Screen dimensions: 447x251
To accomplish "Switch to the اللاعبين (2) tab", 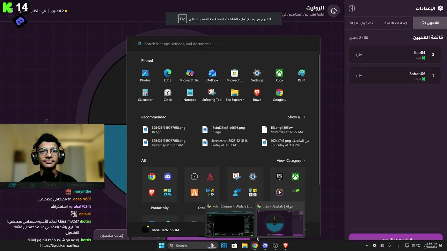I will click(x=430, y=23).
